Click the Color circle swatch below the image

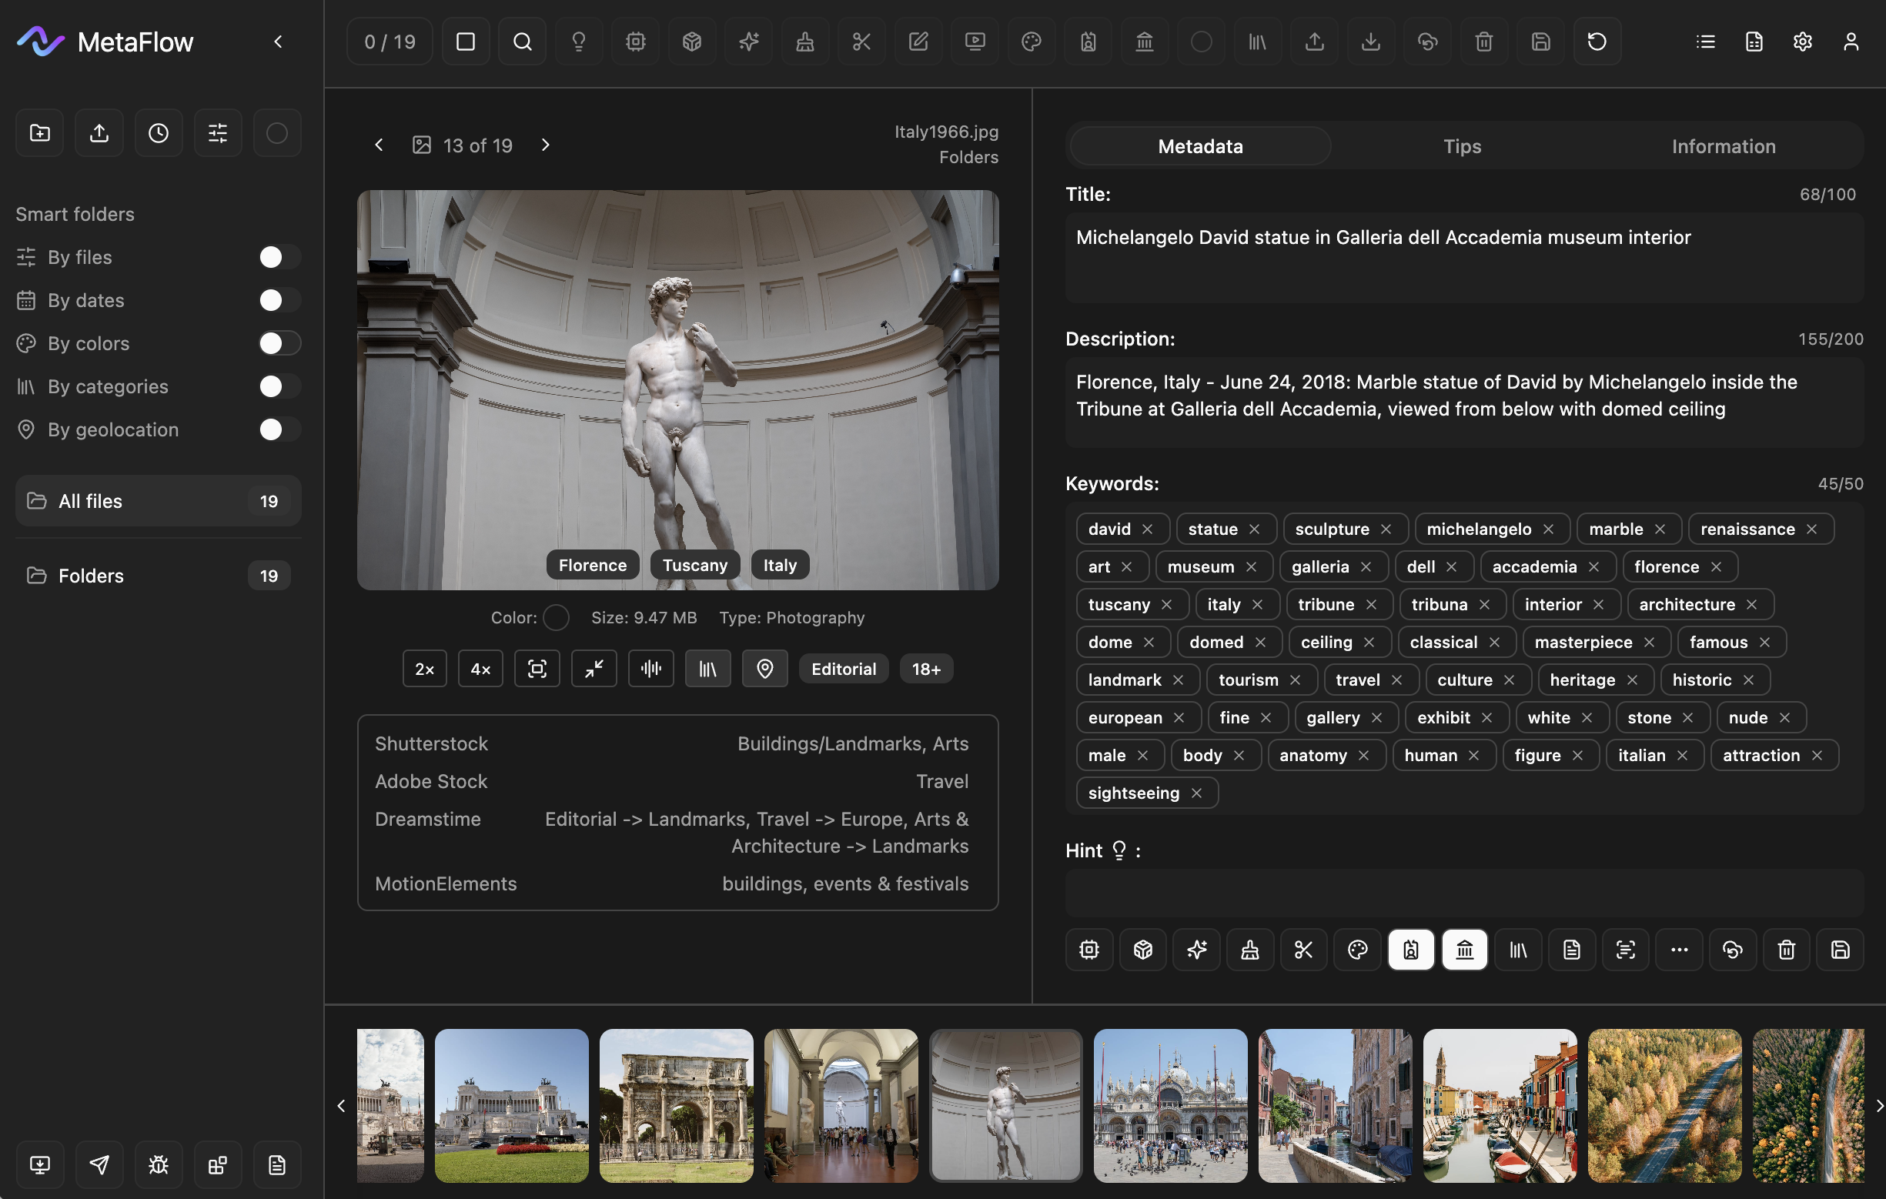point(556,618)
